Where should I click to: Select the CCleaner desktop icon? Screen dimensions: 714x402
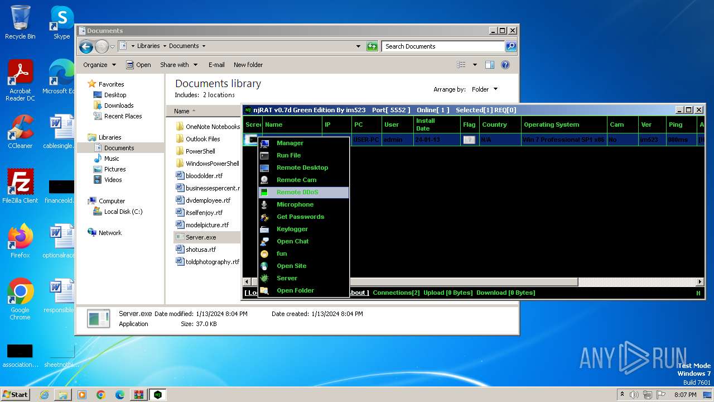(20, 132)
